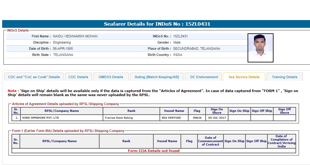
Task: Open the GMDSS Details tab
Action: pyautogui.click(x=111, y=77)
